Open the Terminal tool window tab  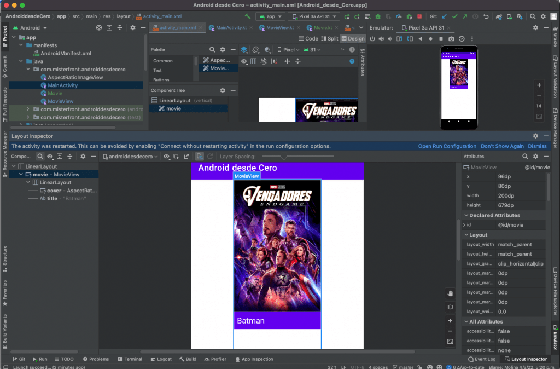(130, 359)
